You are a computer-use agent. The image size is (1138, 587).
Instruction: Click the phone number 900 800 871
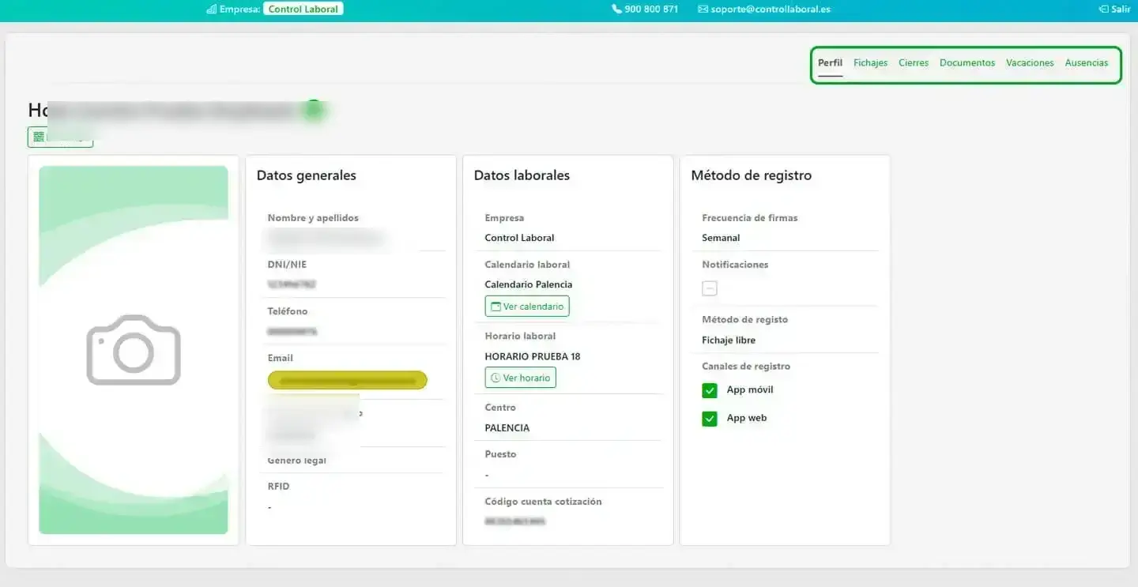[x=645, y=9]
